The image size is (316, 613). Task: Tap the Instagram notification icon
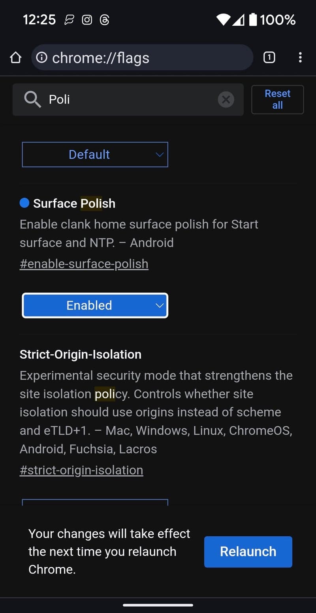pyautogui.click(x=87, y=19)
